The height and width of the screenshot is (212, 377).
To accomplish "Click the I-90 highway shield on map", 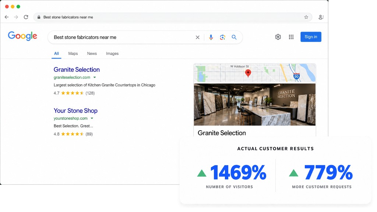I will point(296,76).
